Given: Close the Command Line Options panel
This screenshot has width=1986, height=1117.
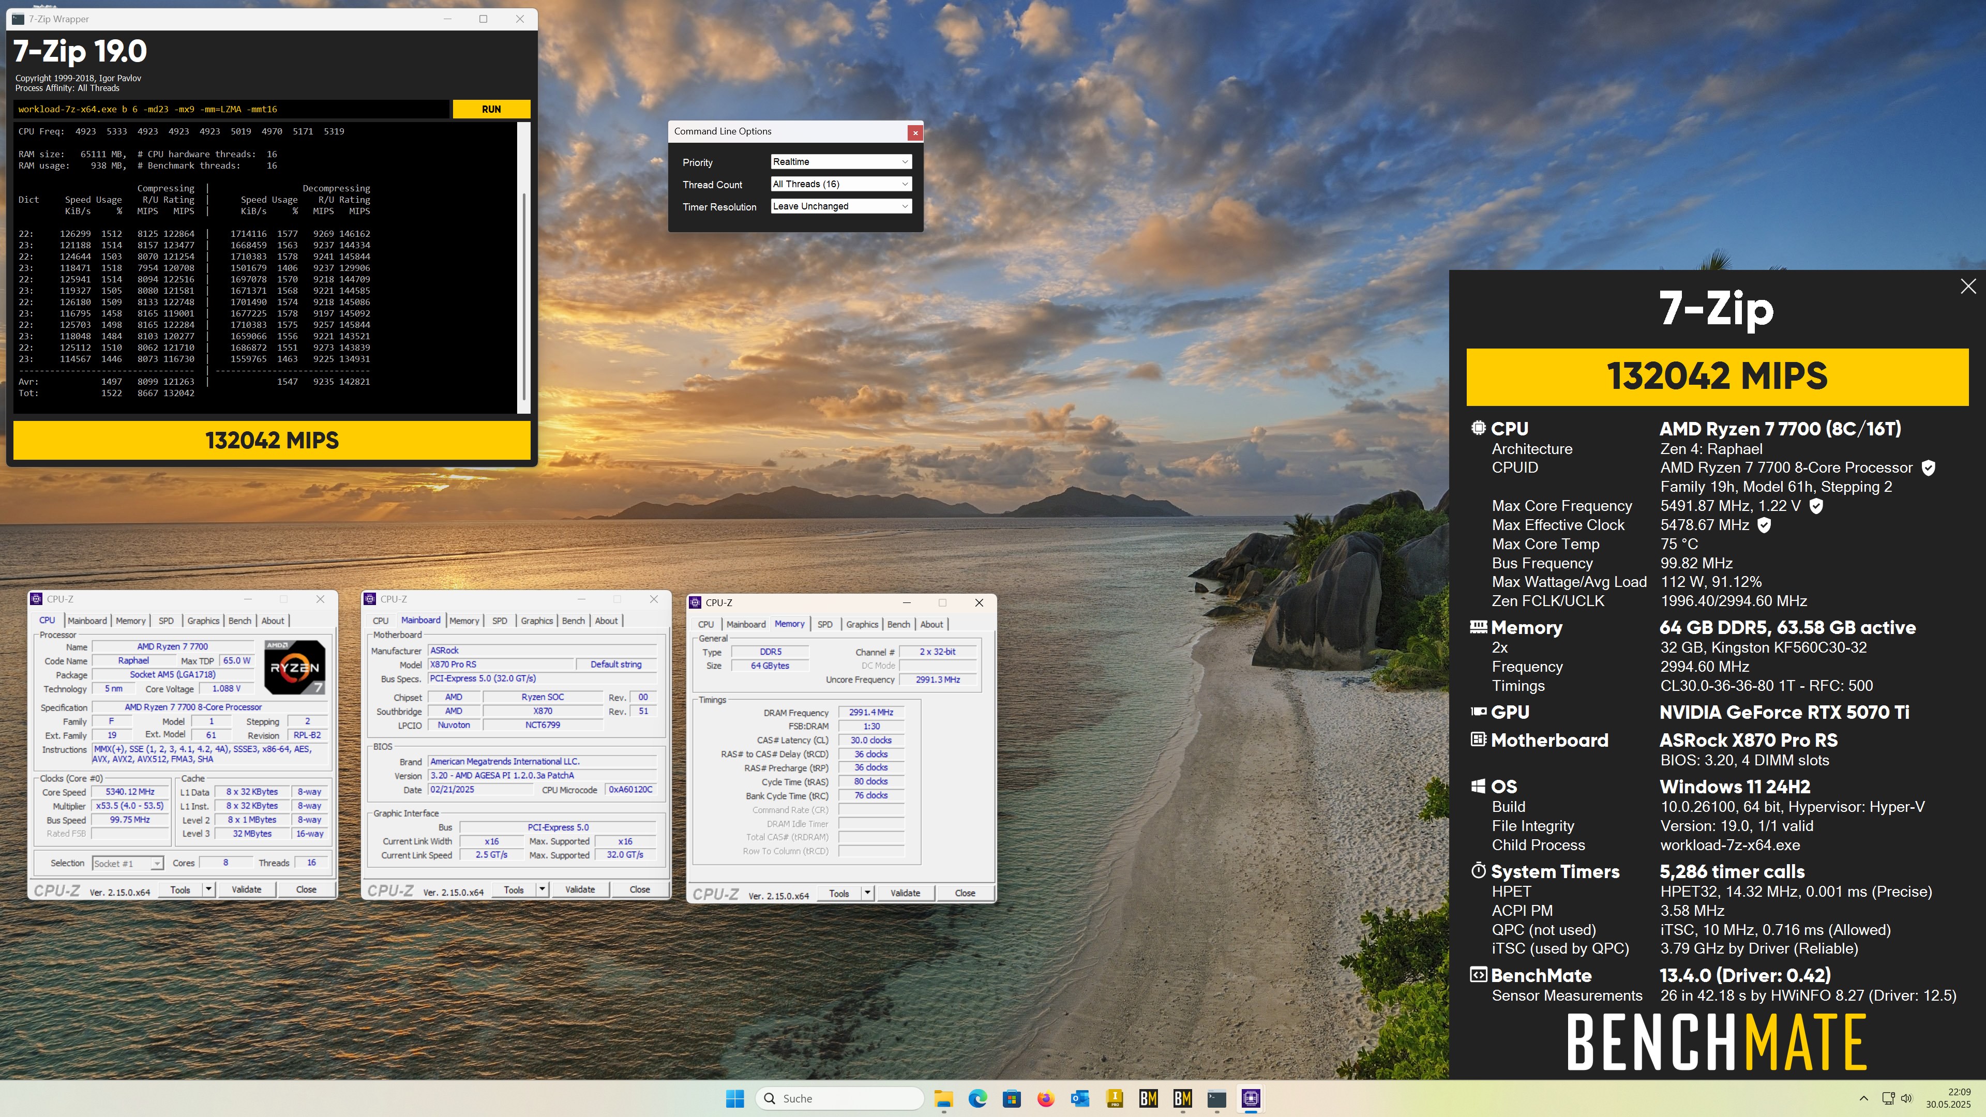Looking at the screenshot, I should coord(915,132).
